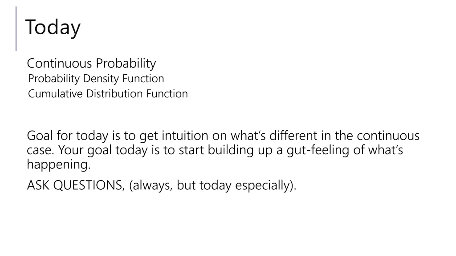Viewport: 456px width, 256px height.
Task: Click the word "especially" in the last line
Action: coord(262,185)
